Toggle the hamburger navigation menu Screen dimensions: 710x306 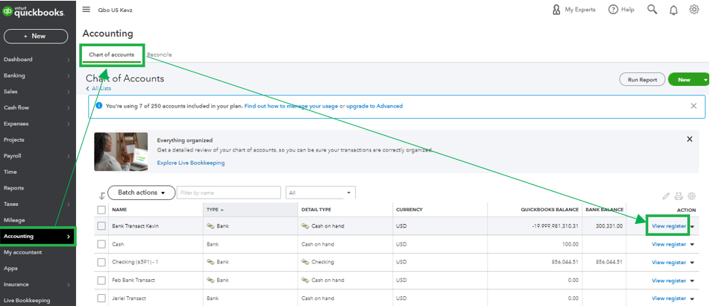pyautogui.click(x=86, y=10)
